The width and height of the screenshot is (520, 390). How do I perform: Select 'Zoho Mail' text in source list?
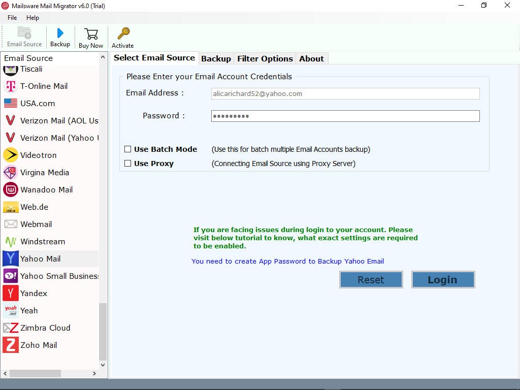point(39,345)
